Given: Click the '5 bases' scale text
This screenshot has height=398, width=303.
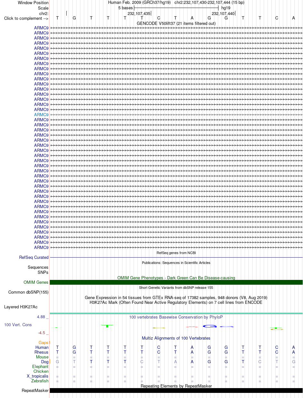Looking at the screenshot, I should (x=125, y=8).
